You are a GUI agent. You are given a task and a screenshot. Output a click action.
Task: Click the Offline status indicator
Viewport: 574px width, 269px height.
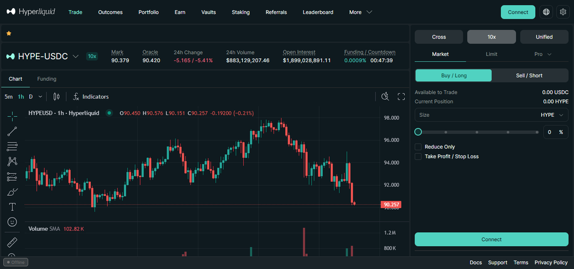point(16,262)
